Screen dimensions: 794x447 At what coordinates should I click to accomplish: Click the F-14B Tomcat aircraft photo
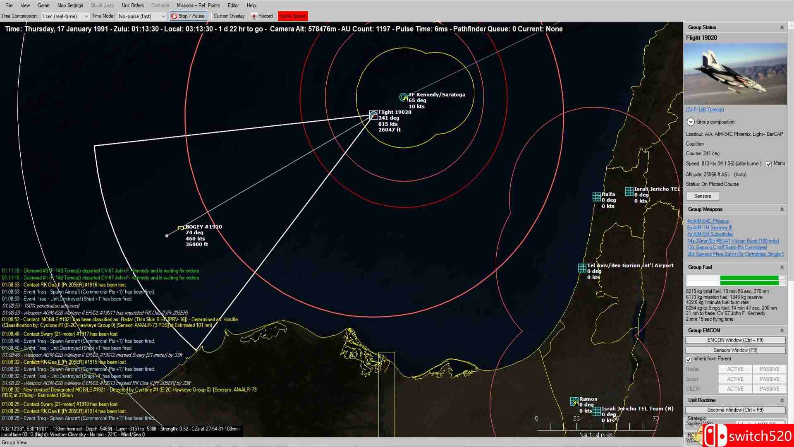735,74
